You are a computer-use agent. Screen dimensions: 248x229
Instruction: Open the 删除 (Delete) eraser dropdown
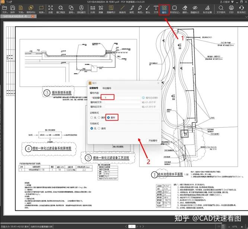185,9
